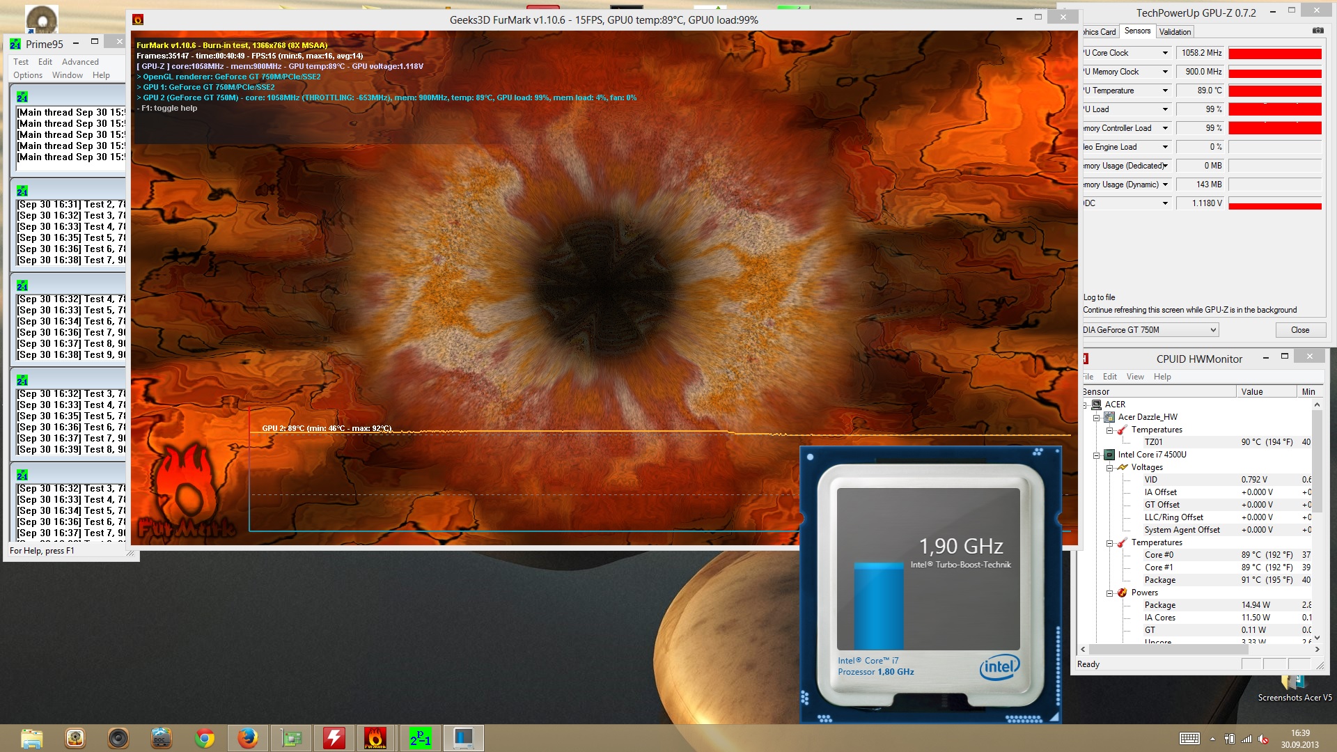Click thermometer icon under Acer Dazzle_HW
The height and width of the screenshot is (752, 1337).
(x=1123, y=430)
